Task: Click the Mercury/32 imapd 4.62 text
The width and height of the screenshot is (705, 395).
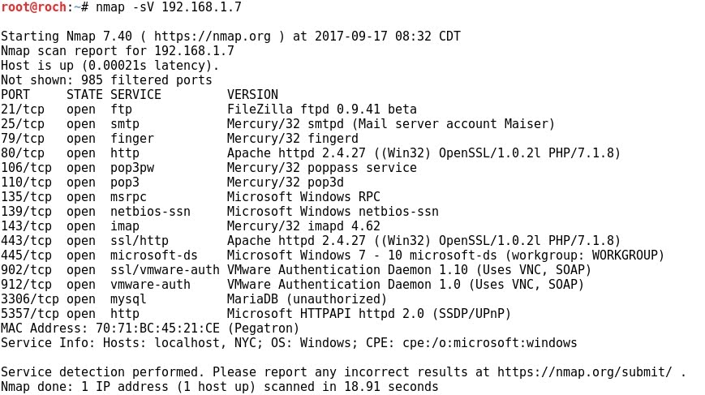Action: coord(303,226)
